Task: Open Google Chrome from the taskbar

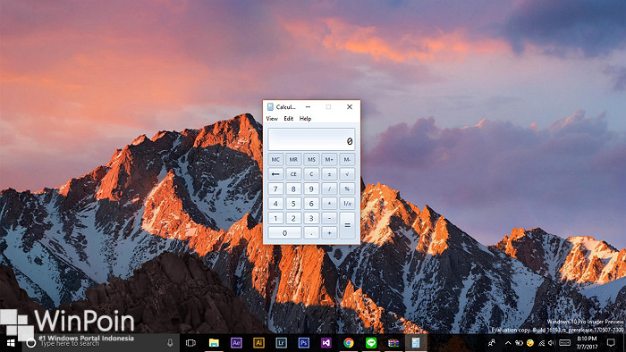Action: (x=349, y=343)
